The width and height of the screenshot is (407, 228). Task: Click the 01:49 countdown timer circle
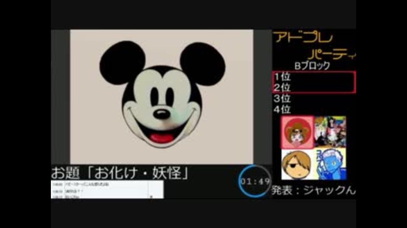(x=255, y=181)
